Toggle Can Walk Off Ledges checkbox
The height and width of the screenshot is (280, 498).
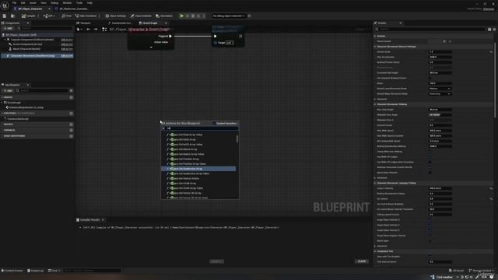(430, 157)
